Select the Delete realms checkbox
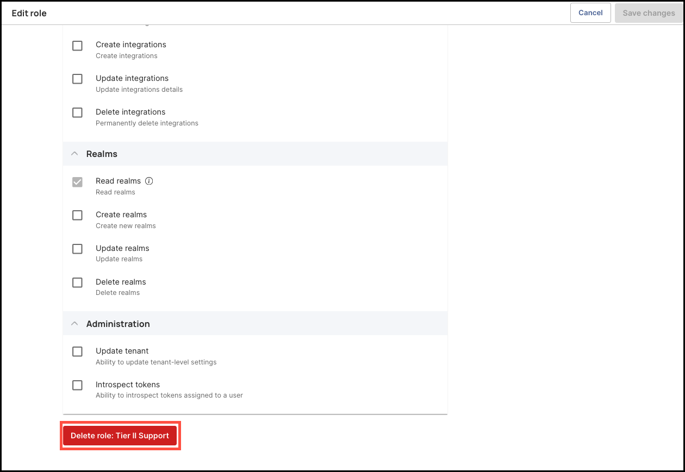This screenshot has height=472, width=685. click(77, 283)
